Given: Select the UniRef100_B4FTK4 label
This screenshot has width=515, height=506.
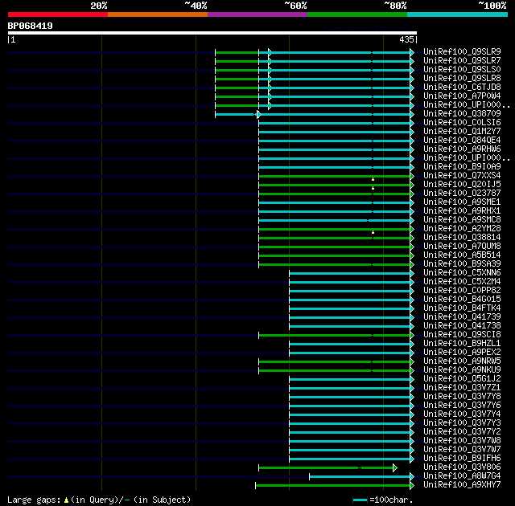Looking at the screenshot, I should pos(462,308).
